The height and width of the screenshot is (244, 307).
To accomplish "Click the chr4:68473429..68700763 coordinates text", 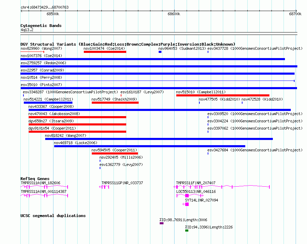I will tap(44, 7).
